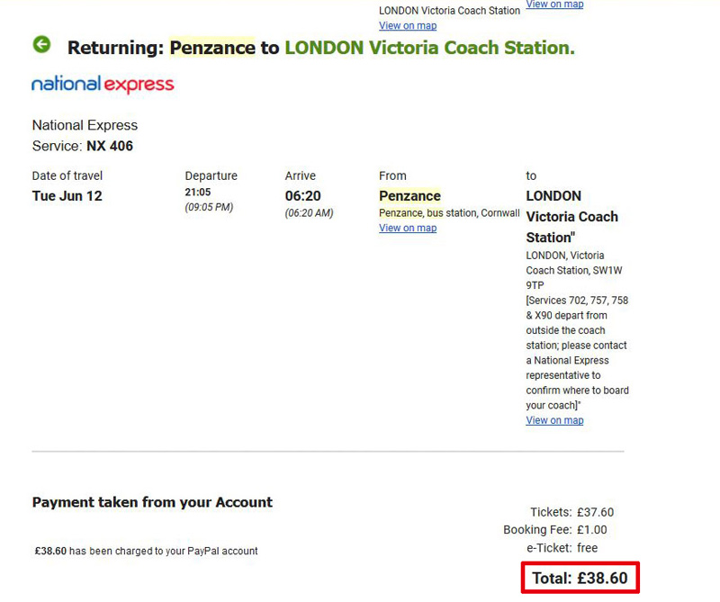Select the service number NX 406

coord(110,146)
